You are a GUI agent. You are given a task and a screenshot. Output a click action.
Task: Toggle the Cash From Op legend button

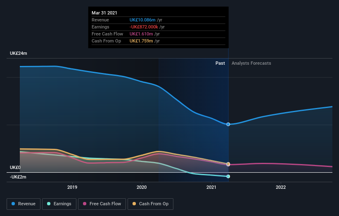(x=150, y=204)
